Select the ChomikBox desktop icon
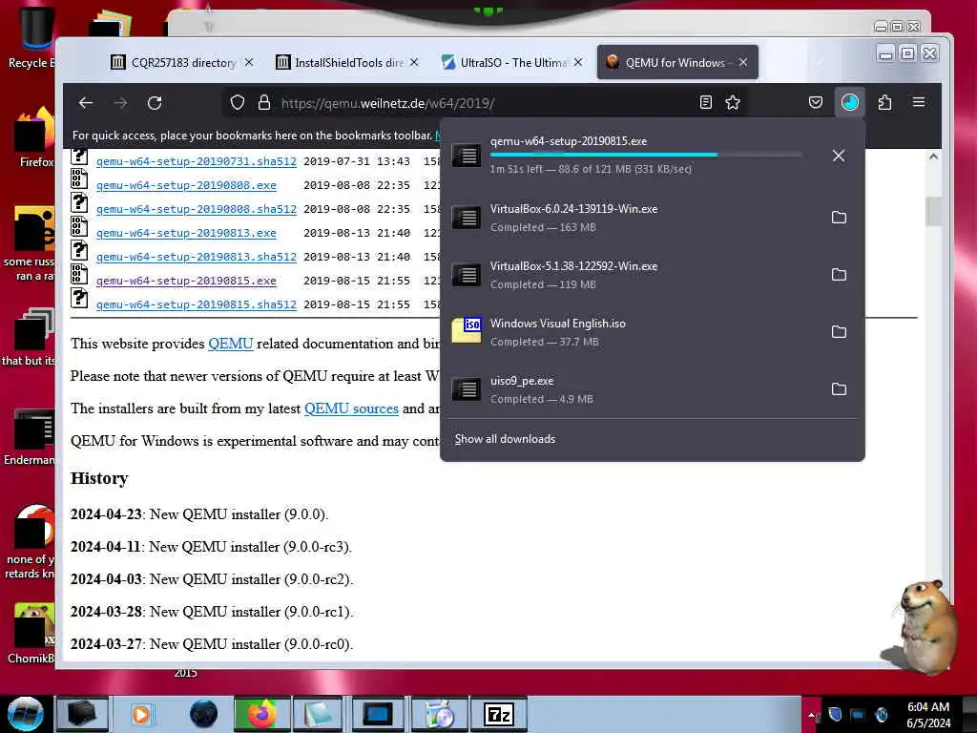Viewport: 977px width, 733px height. point(32,634)
